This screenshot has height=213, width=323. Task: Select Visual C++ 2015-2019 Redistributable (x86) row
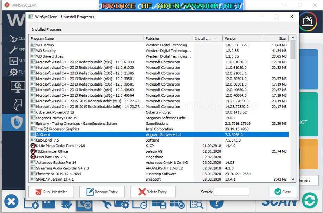[159, 107]
